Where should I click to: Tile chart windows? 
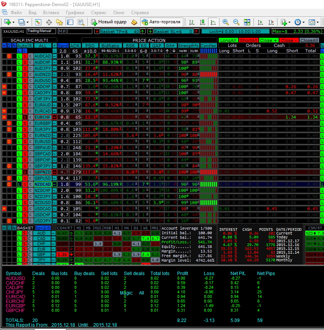[247, 22]
